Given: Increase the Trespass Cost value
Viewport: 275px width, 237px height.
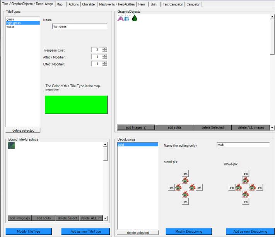Looking at the screenshot, I should tap(105, 48).
